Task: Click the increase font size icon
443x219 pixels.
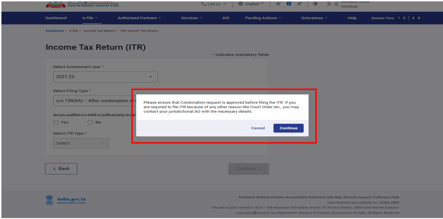Action: coord(299,4)
